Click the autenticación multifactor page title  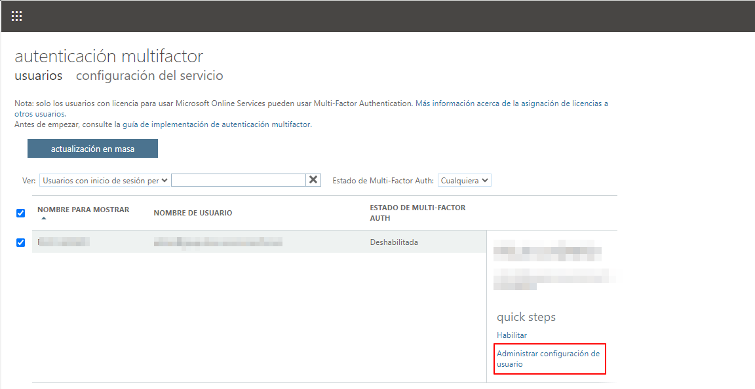pyautogui.click(x=109, y=56)
